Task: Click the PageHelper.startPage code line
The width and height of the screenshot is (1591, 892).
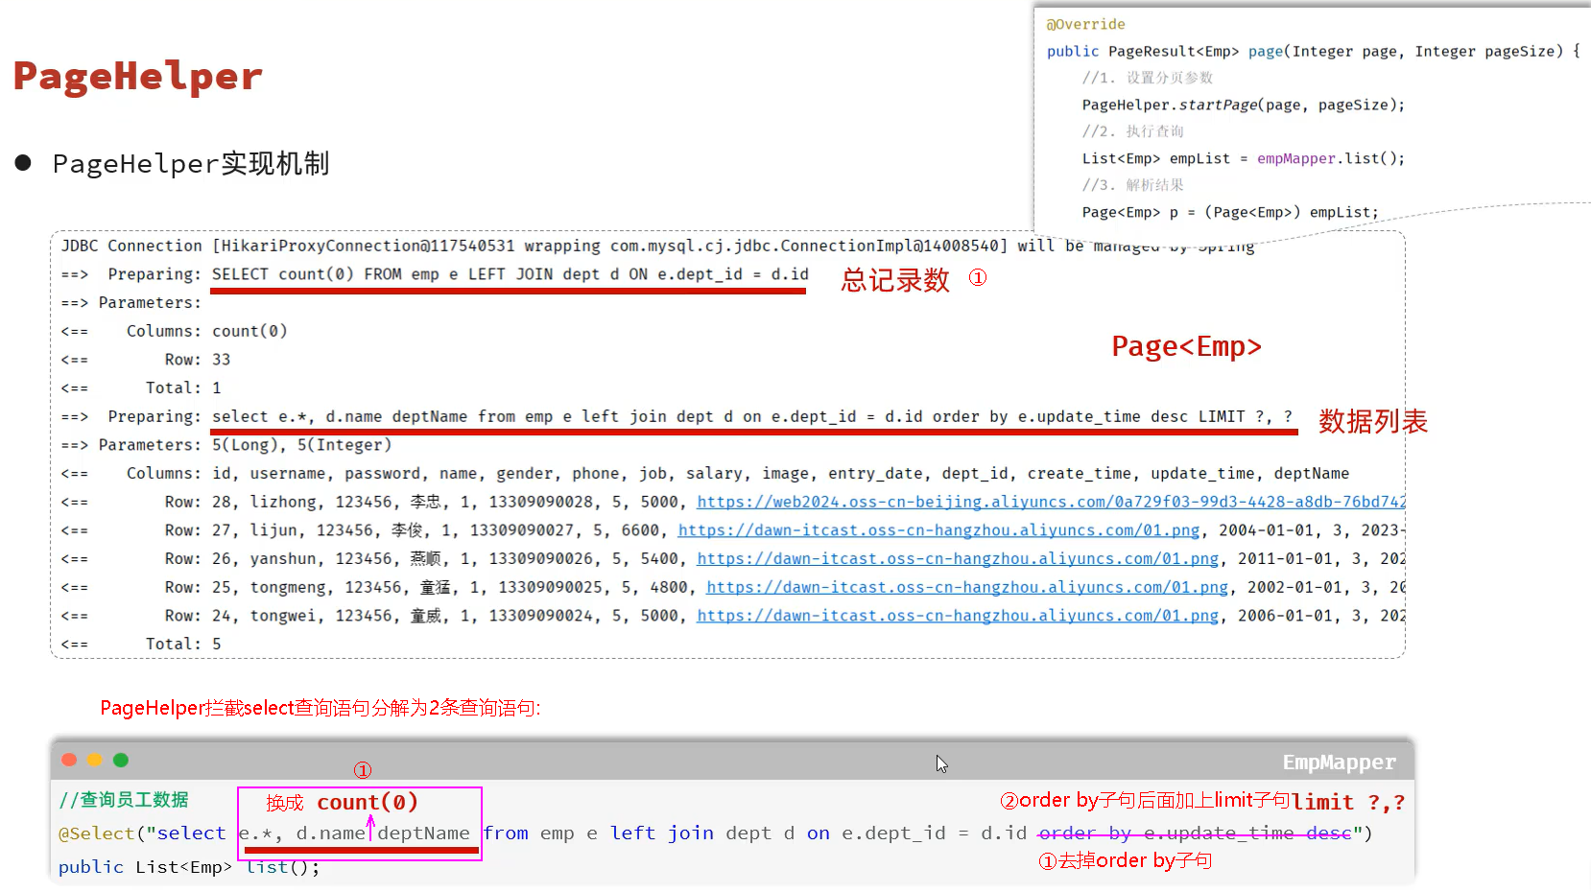Action: tap(1243, 105)
